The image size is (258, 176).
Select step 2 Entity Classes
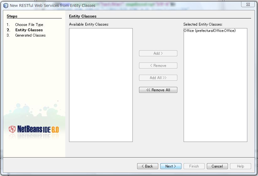pyautogui.click(x=29, y=30)
